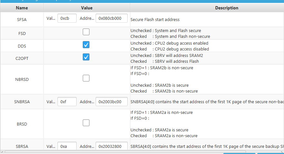
Task: Click the SBRSA address field 0x20032800
Action: tap(111, 146)
